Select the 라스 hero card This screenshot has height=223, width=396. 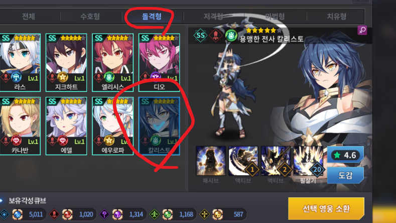coord(20,62)
